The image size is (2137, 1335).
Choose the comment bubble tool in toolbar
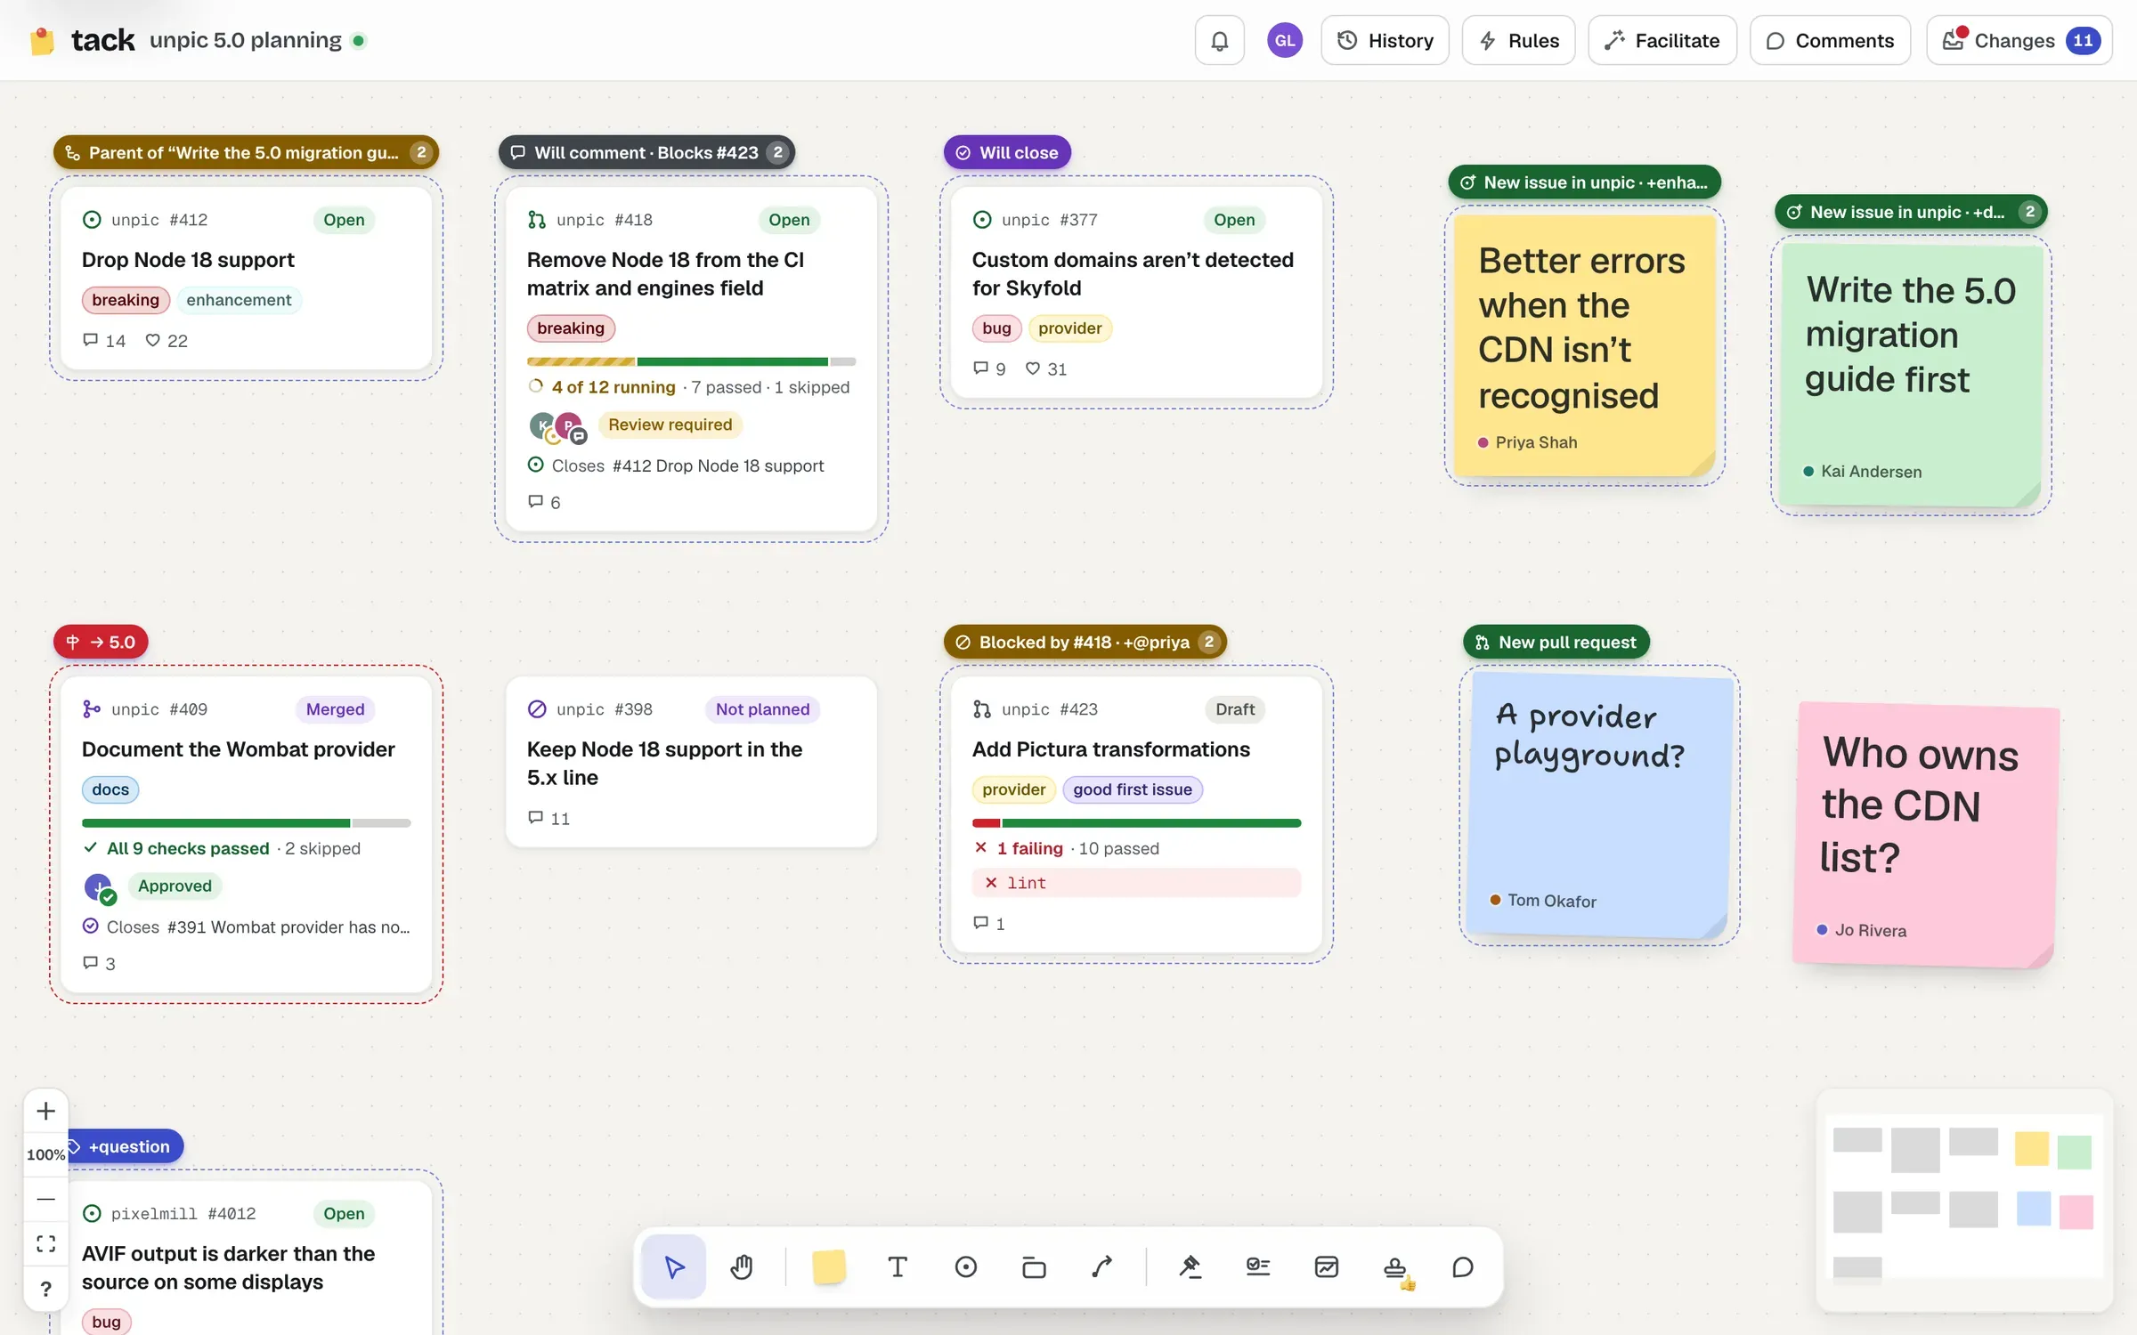tap(1463, 1266)
